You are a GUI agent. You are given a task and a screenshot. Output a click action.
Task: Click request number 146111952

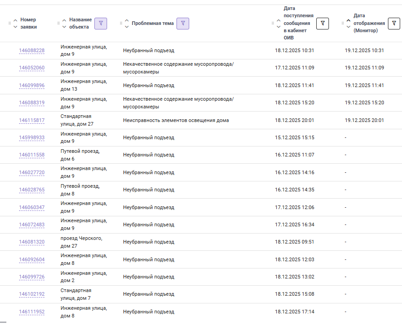(32, 312)
